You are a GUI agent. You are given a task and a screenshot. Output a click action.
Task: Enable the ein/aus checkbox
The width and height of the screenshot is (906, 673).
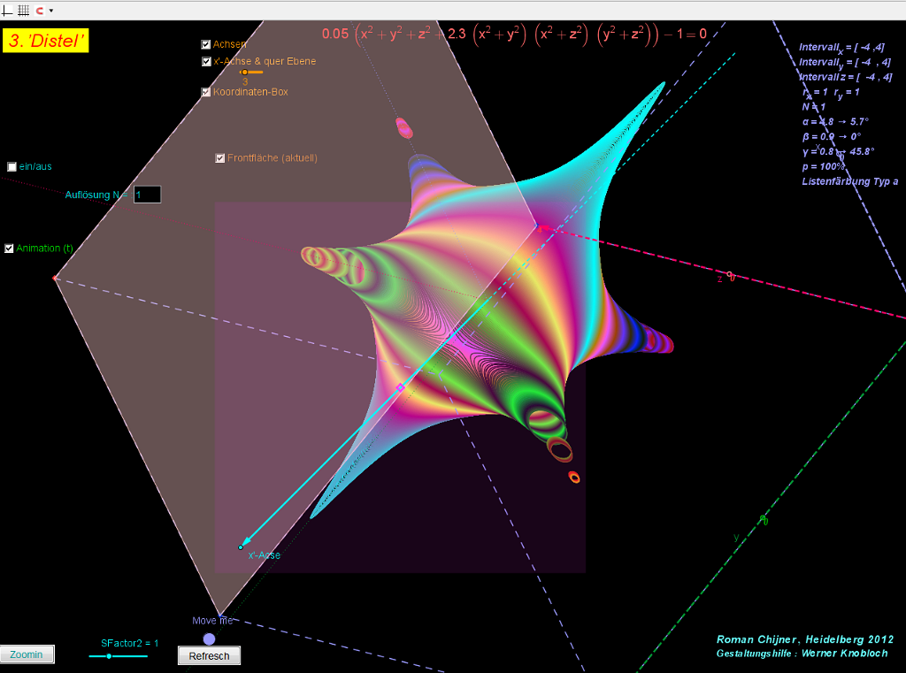12,167
